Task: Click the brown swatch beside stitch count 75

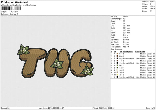Action: [x=117, y=61]
